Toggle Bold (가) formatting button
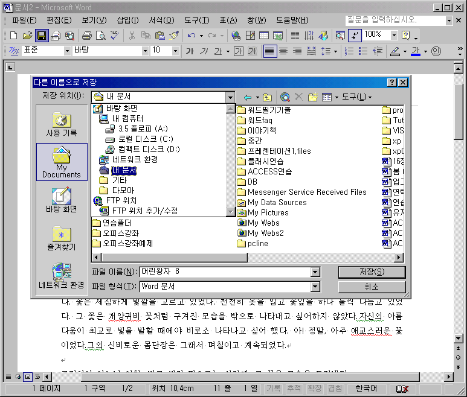This screenshot has height=397, width=467. coord(190,51)
